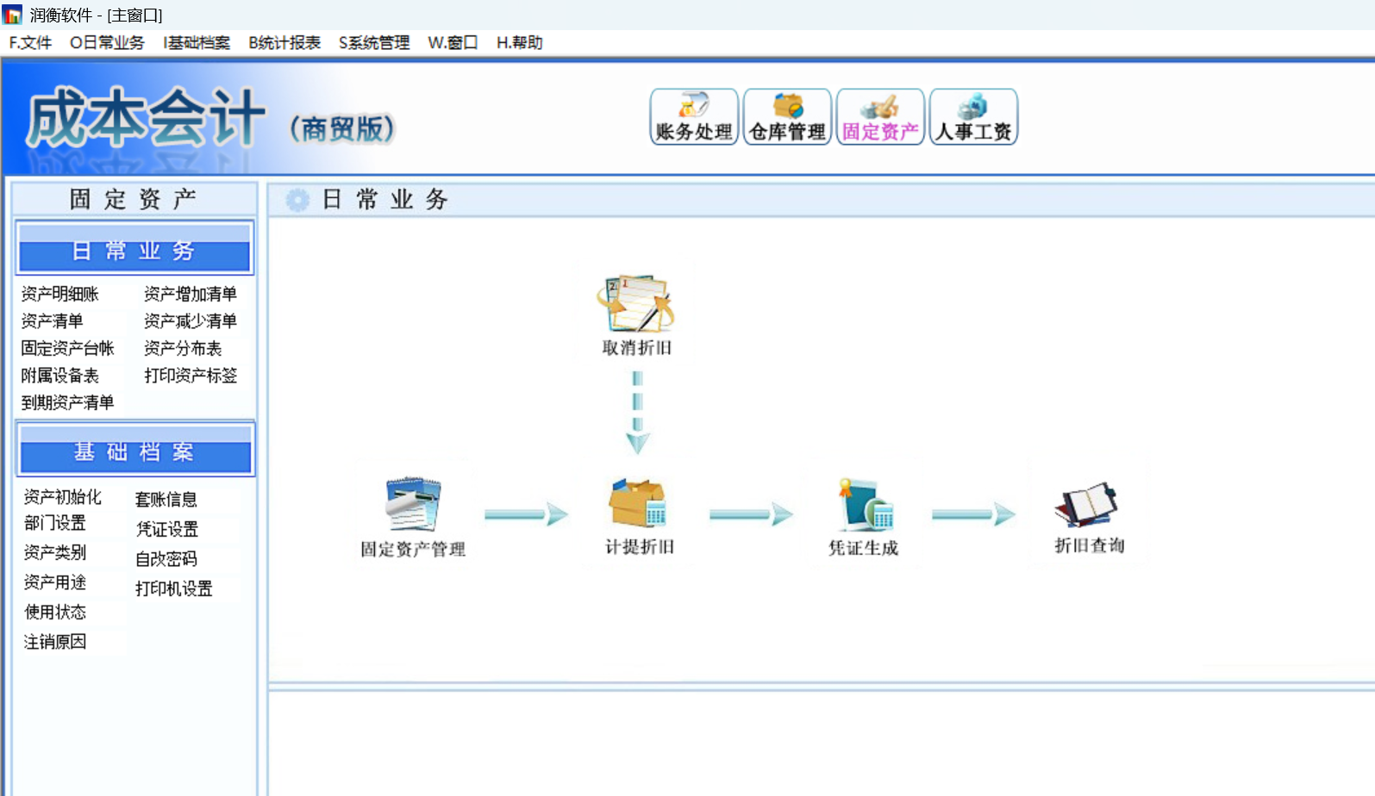Open the 套账信息 link
Screen dimensions: 1375x796
[166, 500]
